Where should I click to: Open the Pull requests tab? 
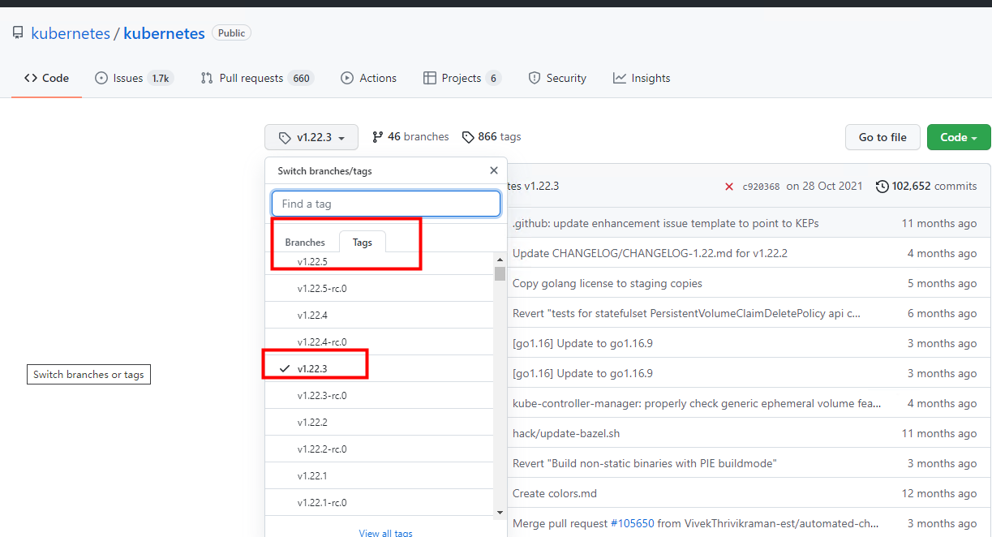pos(257,78)
